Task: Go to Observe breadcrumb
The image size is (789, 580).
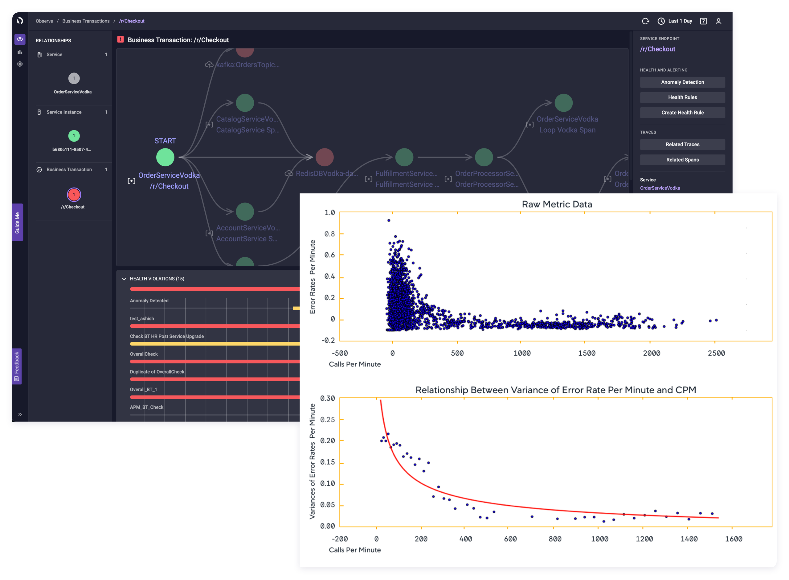Action: point(44,21)
